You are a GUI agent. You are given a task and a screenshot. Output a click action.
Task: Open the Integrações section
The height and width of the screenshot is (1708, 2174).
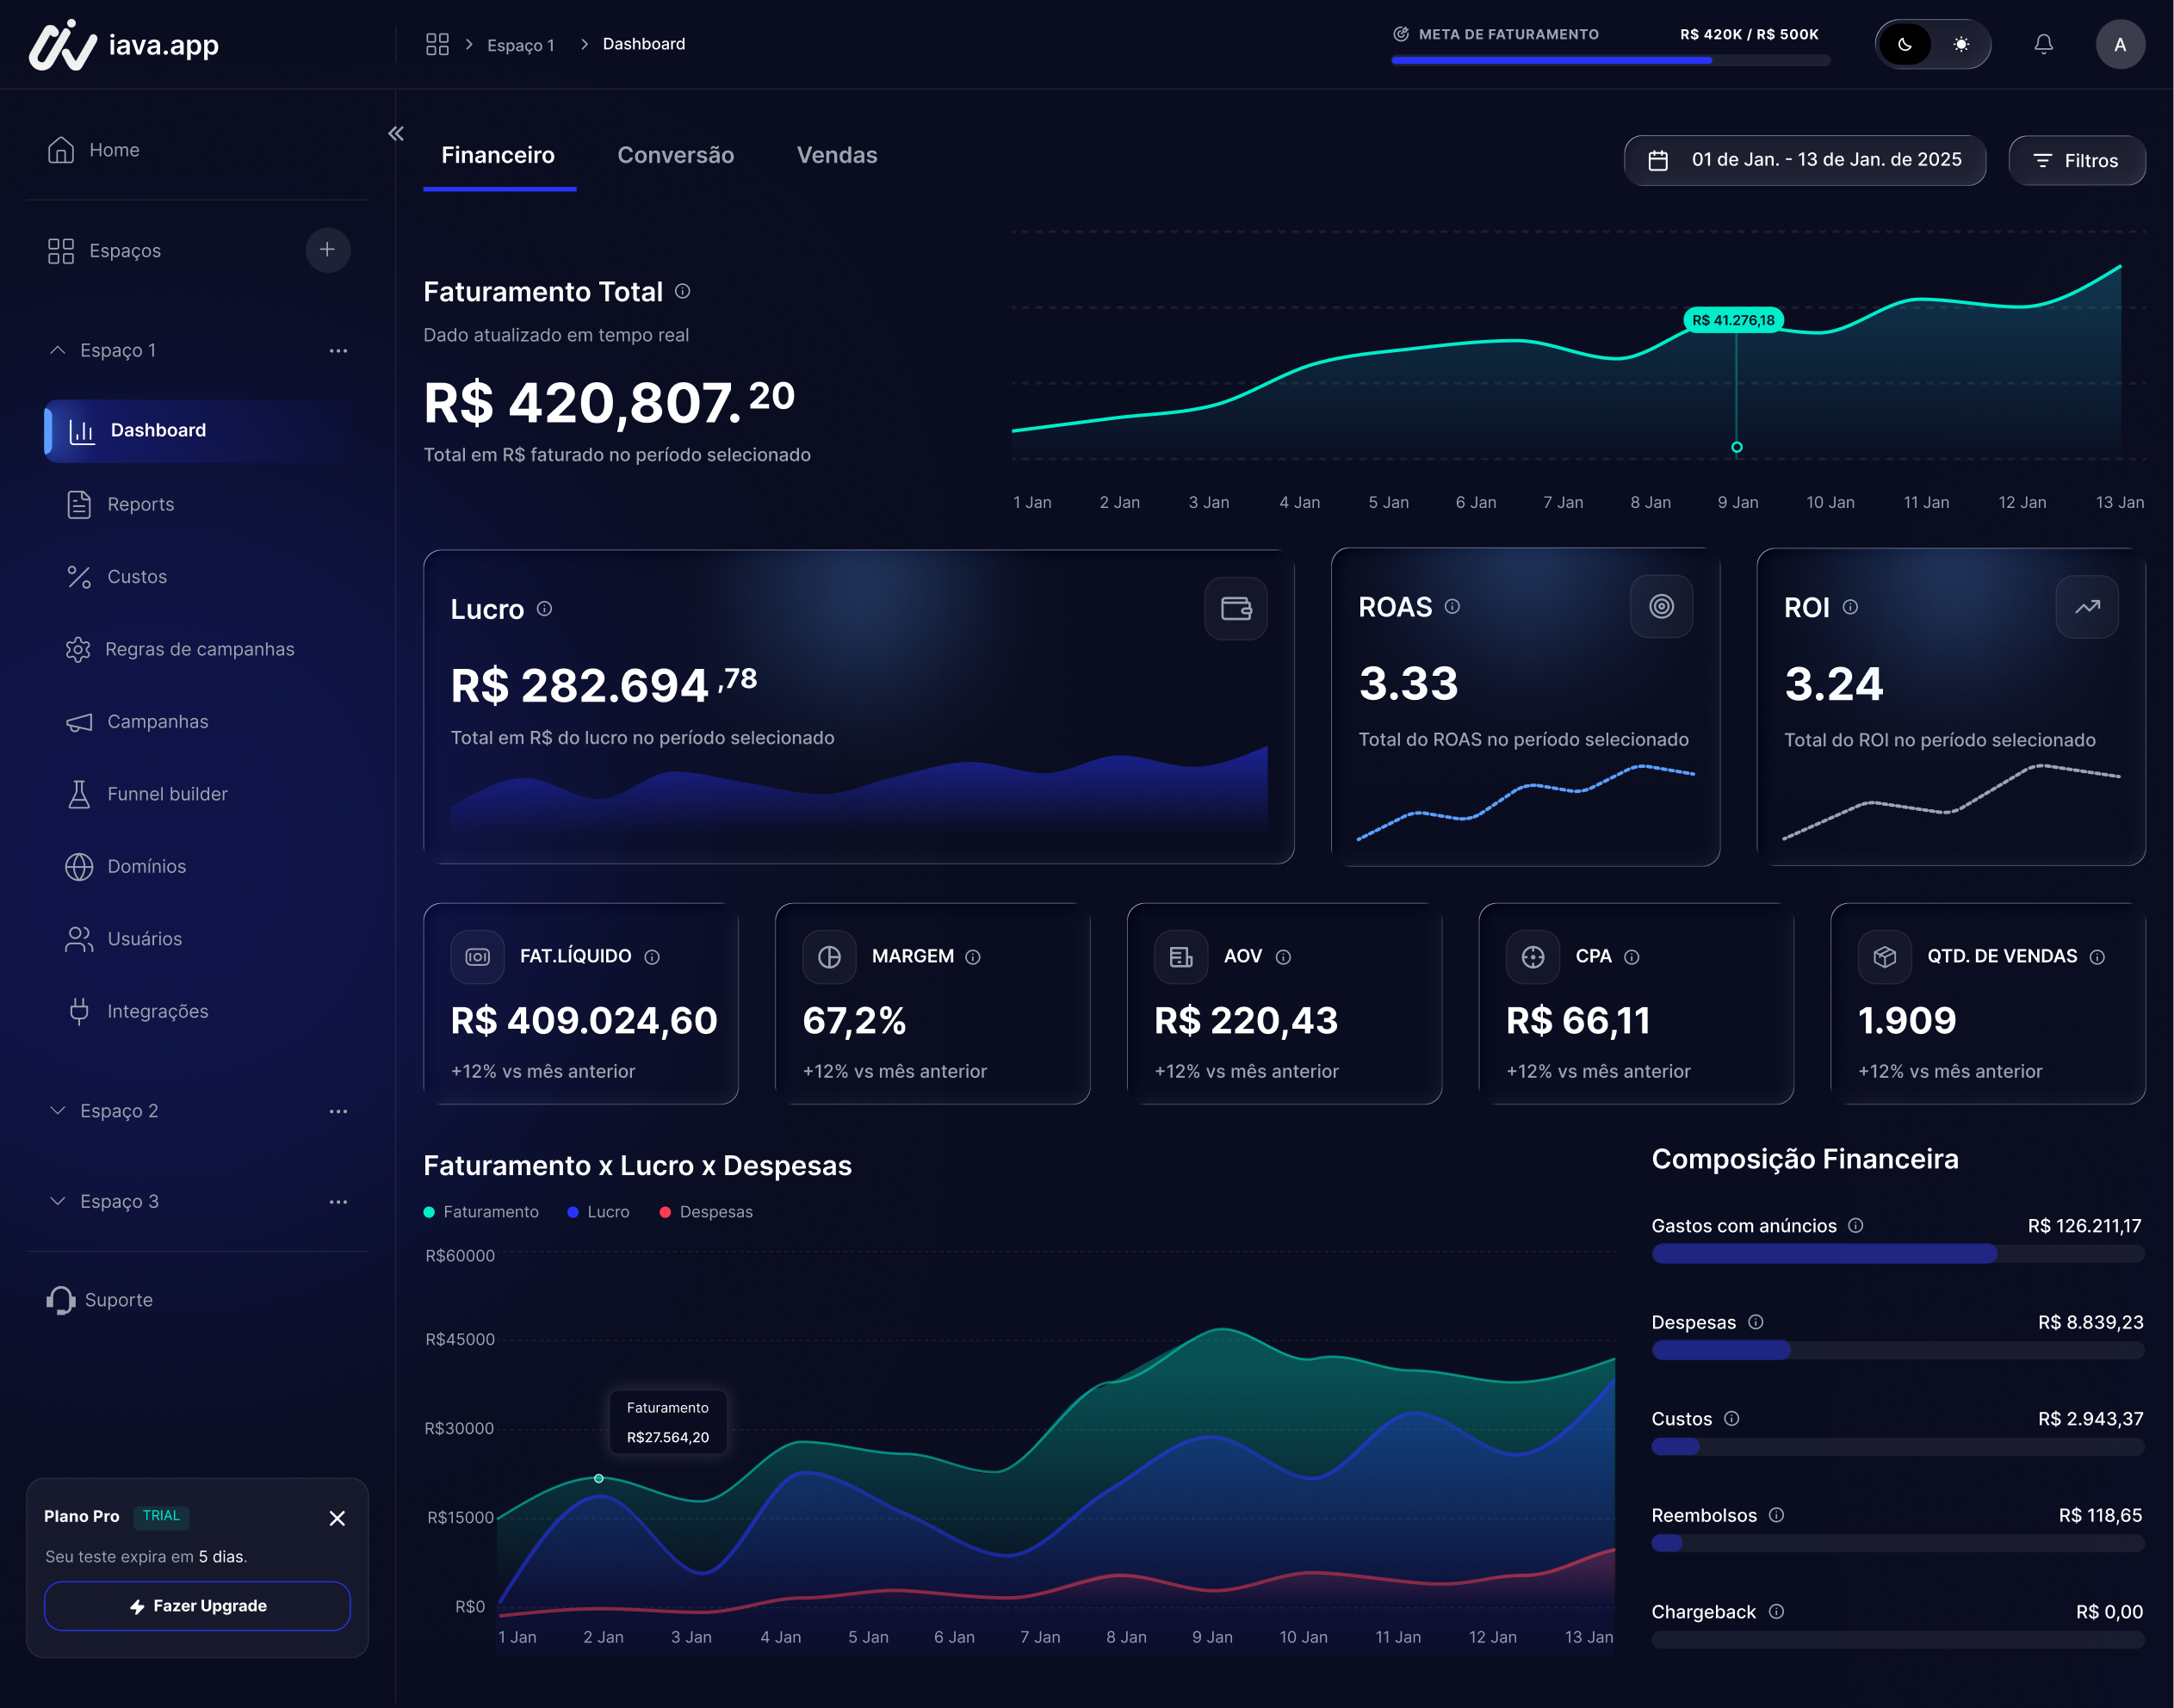[157, 1010]
